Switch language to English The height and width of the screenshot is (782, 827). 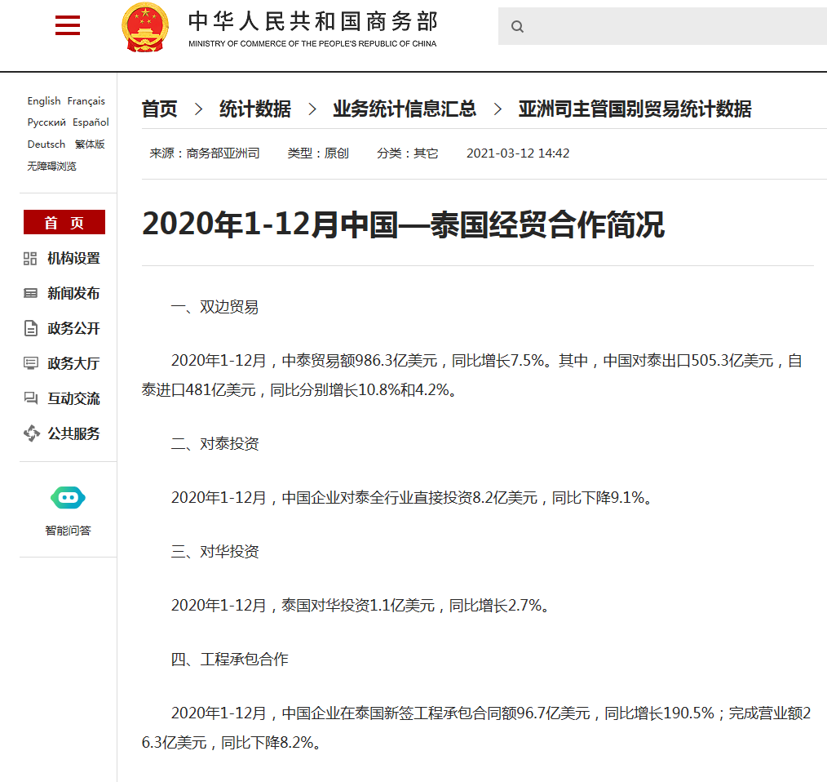[x=44, y=101]
